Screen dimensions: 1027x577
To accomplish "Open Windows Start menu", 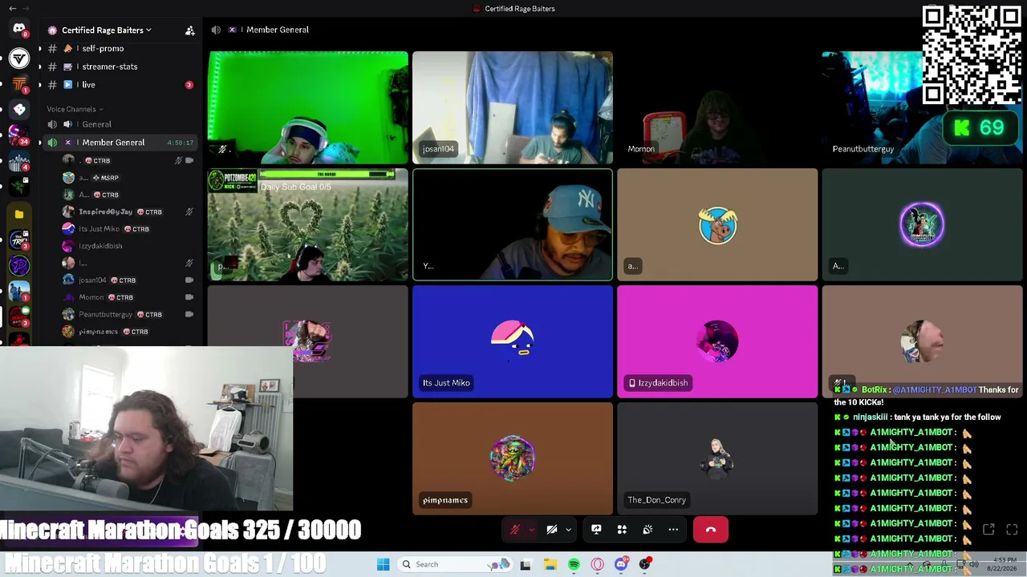I will [384, 564].
